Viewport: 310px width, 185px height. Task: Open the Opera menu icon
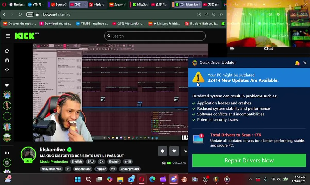4,5
